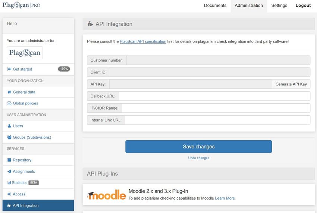This screenshot has height=213, width=317.
Task: Click the General data home icon
Action: point(9,92)
